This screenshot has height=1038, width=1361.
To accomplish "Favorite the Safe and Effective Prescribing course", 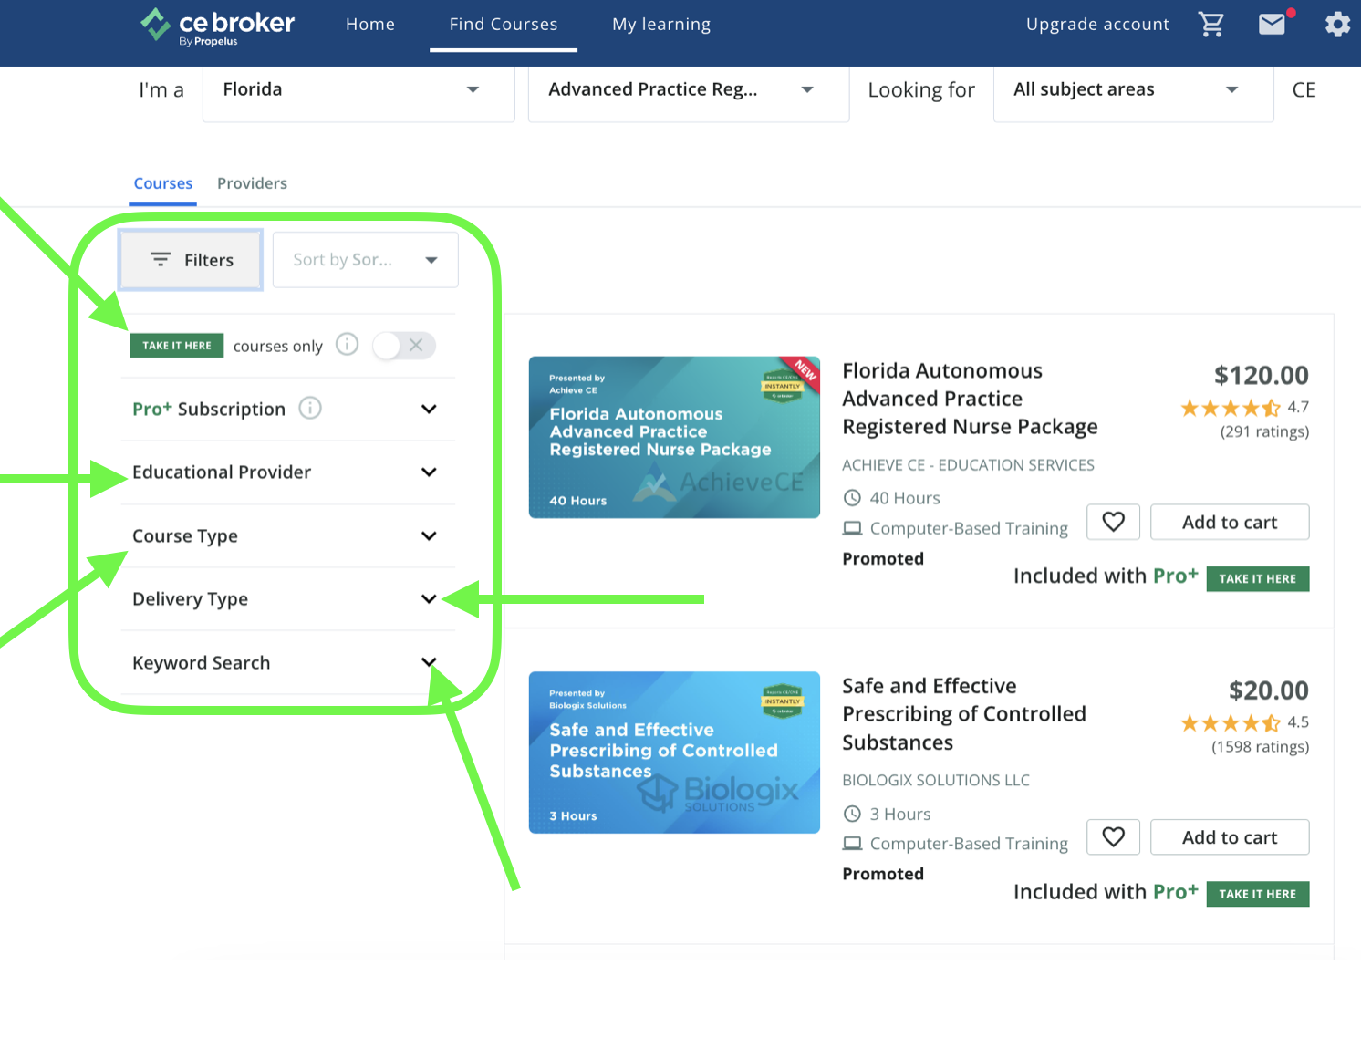I will coord(1113,837).
